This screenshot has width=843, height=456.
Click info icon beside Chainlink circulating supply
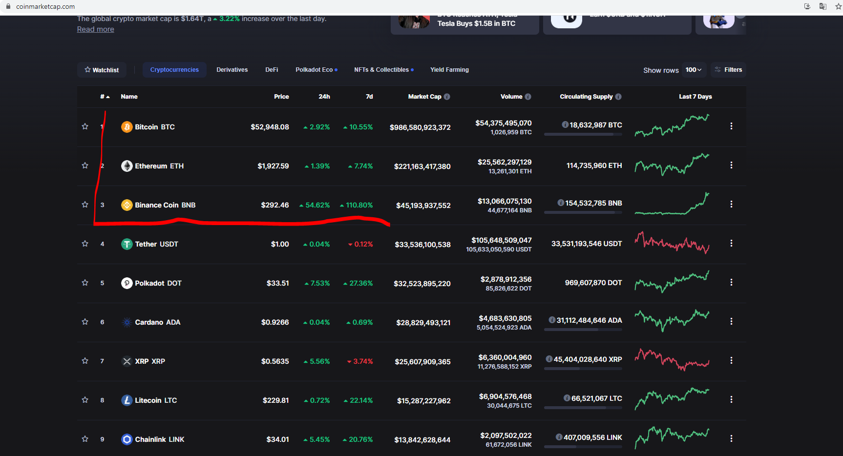pyautogui.click(x=559, y=437)
